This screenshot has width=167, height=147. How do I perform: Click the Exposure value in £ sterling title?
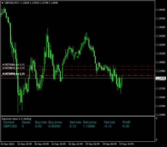pyautogui.click(x=16, y=119)
